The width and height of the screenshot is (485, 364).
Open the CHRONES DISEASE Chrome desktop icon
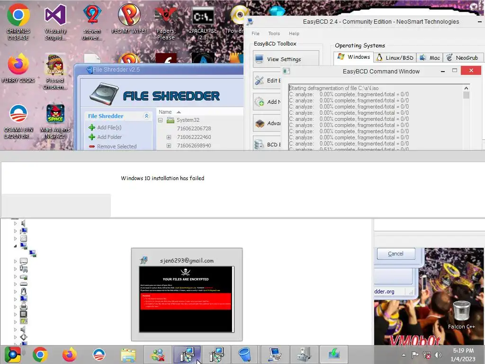click(18, 22)
